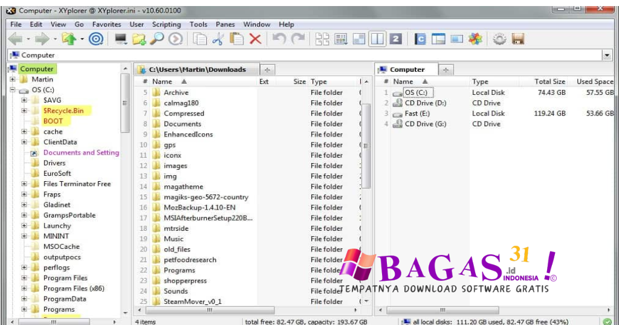Toggle dual pane mode

377,39
